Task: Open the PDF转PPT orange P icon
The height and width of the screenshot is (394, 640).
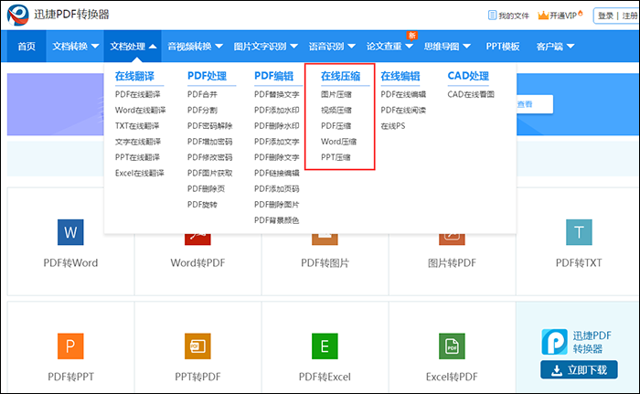Action: 70,346
